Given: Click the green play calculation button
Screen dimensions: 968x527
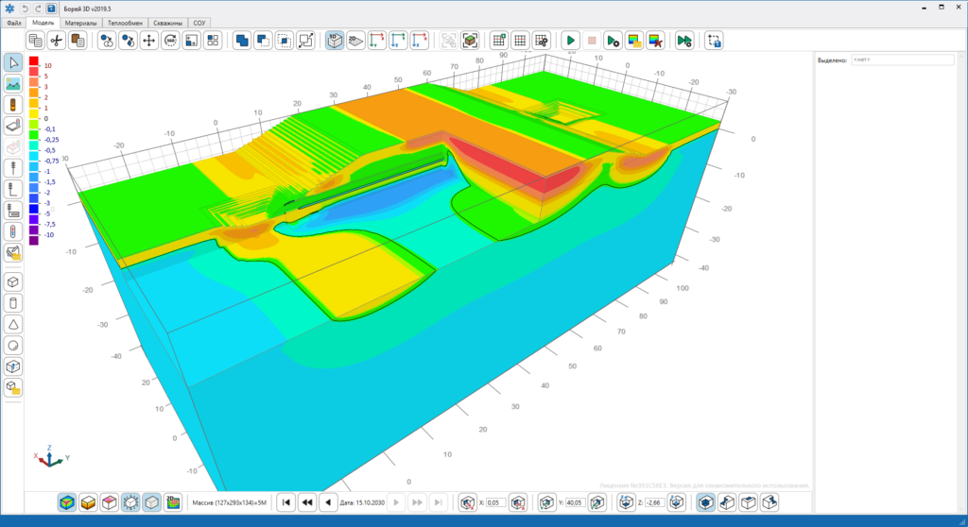Looking at the screenshot, I should 570,41.
